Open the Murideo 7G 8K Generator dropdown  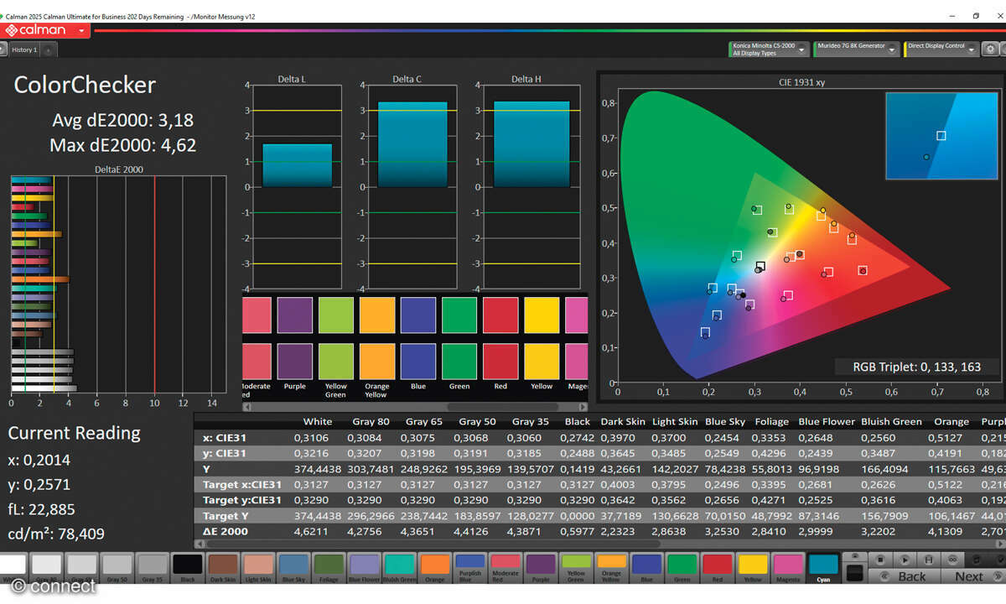[x=856, y=49]
